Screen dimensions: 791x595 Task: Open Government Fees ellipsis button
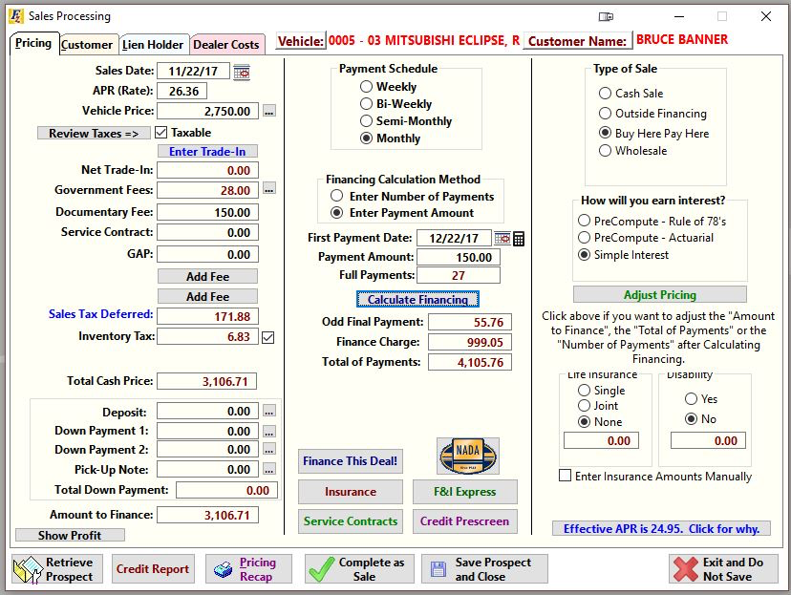269,190
